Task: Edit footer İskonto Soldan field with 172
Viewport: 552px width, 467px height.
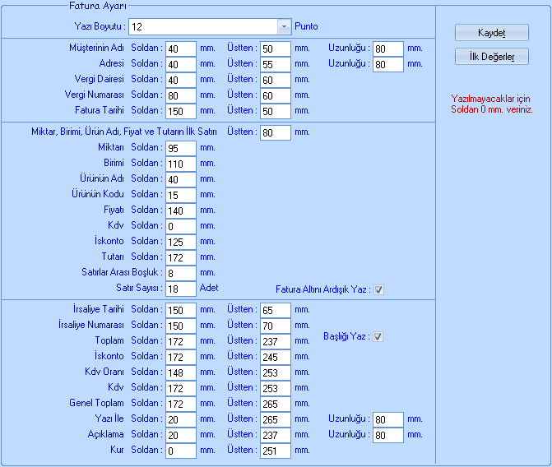Action: pos(181,357)
